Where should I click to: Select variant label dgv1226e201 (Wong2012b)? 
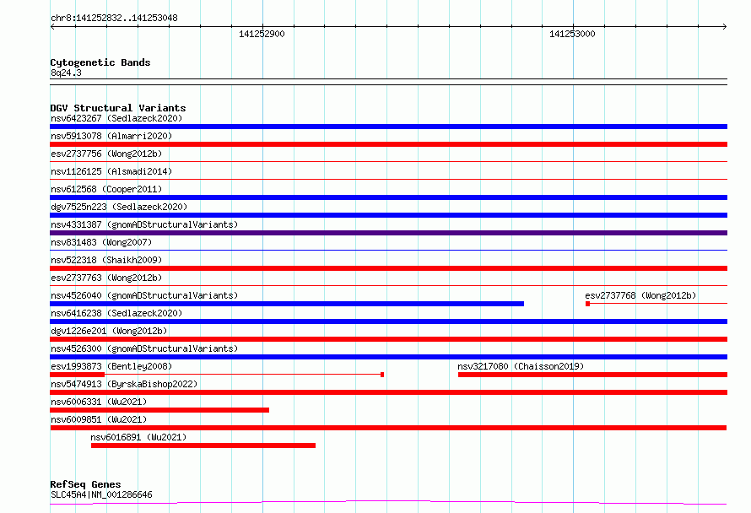(x=109, y=331)
